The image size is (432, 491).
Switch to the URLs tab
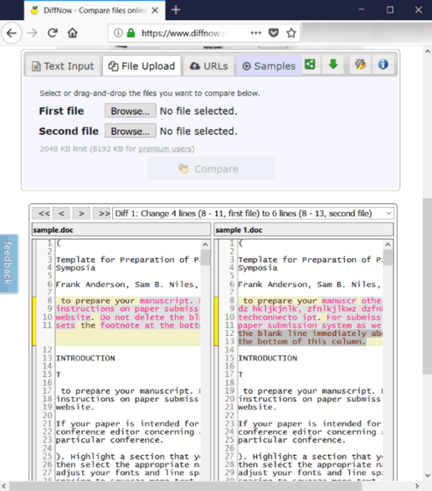click(x=208, y=66)
